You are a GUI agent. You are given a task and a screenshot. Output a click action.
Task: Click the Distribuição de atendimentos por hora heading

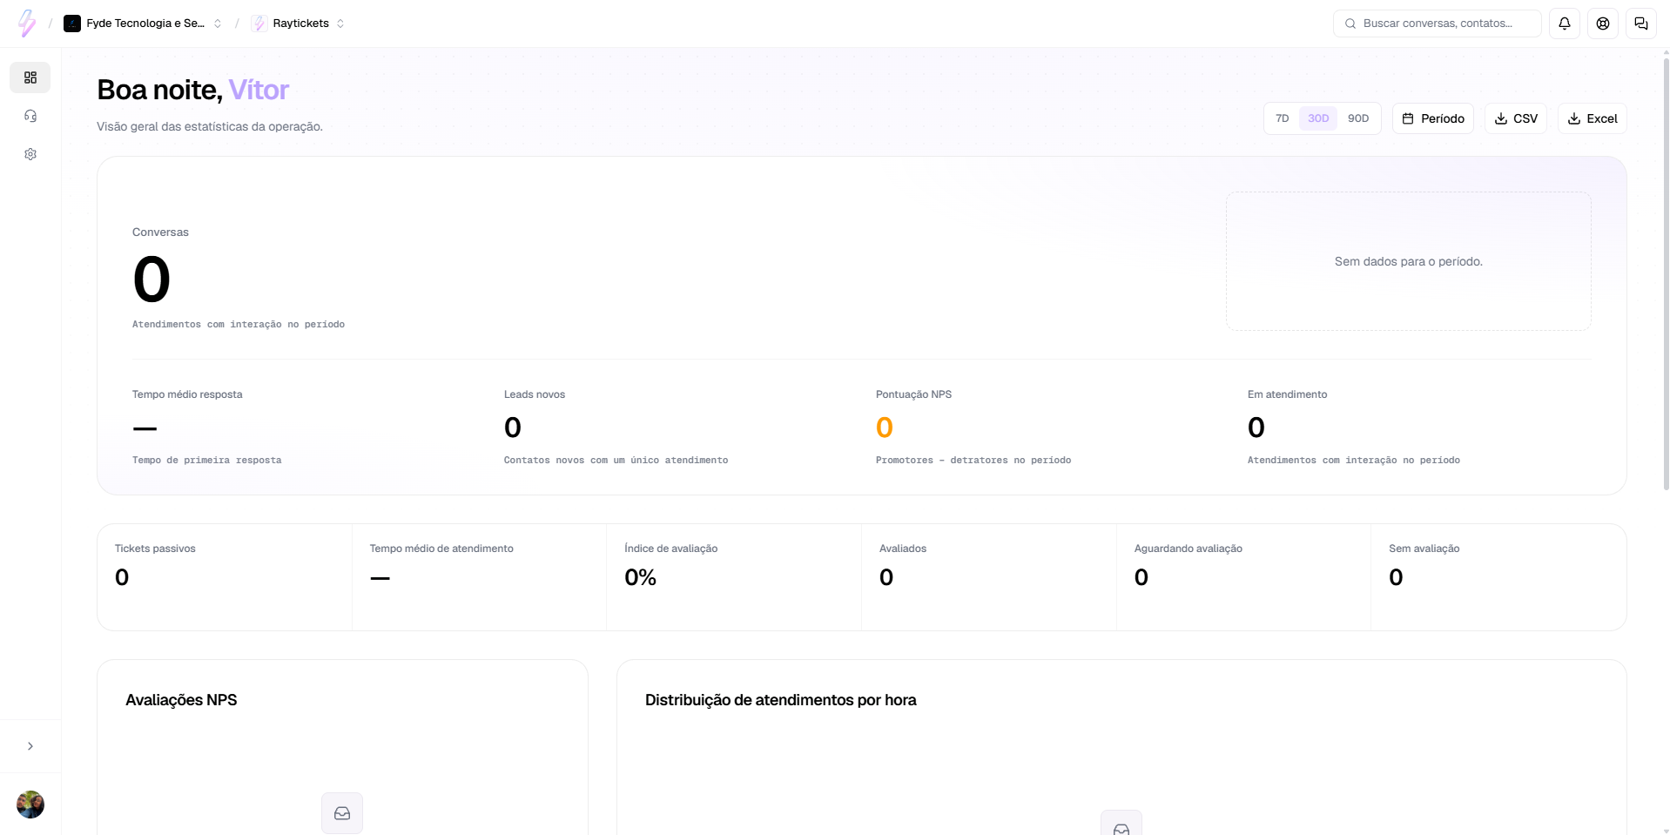(x=780, y=700)
